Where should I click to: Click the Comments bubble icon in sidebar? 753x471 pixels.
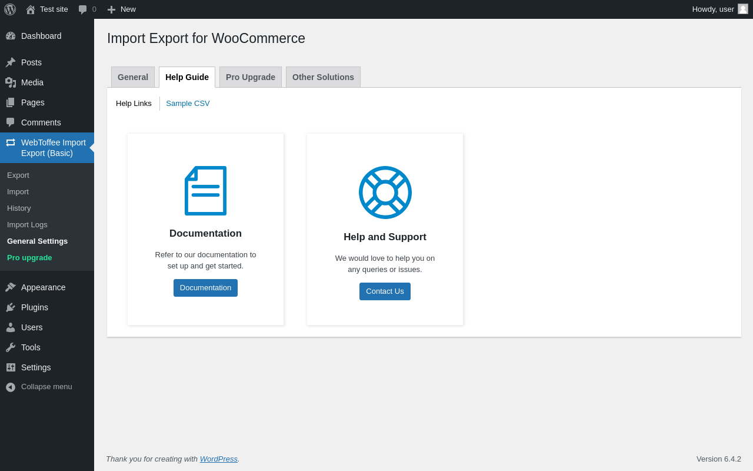[11, 122]
